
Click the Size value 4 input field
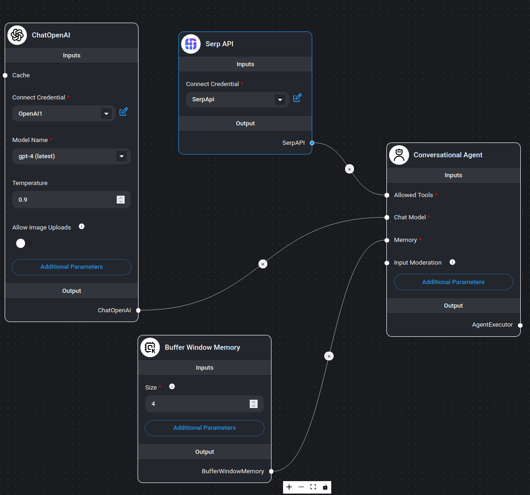pyautogui.click(x=204, y=404)
